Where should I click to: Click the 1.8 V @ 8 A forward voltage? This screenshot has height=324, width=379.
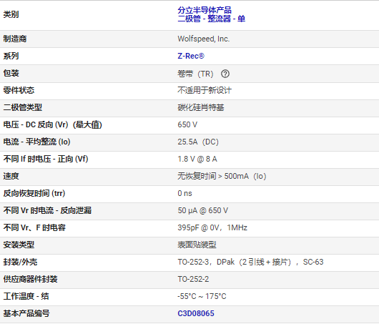197,159
